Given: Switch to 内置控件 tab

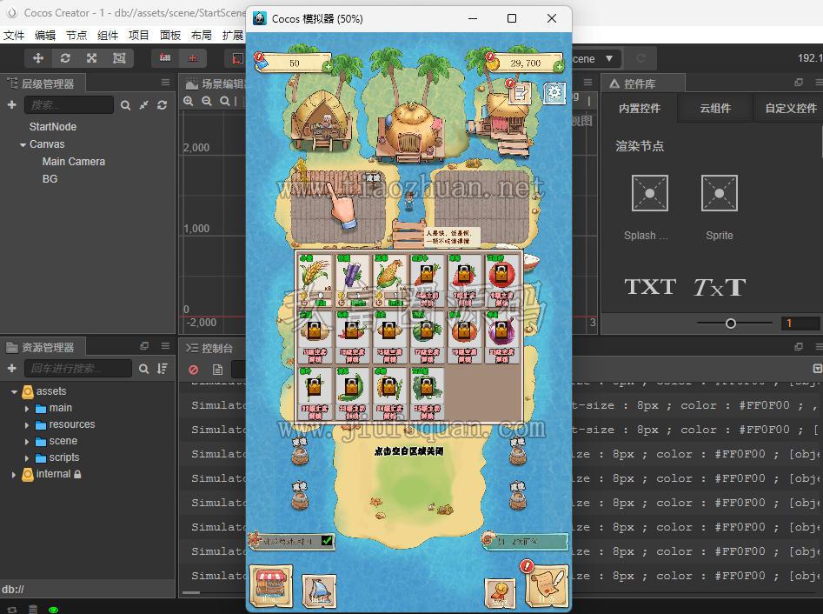Looking at the screenshot, I should [x=640, y=108].
